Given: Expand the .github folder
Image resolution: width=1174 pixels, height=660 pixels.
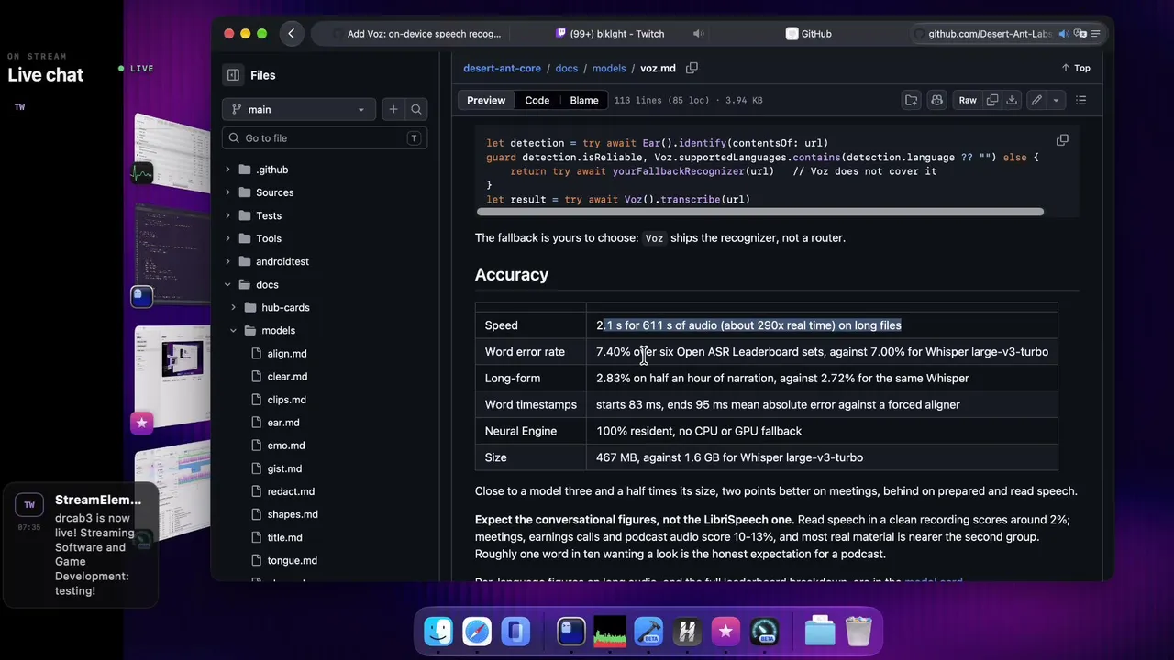Looking at the screenshot, I should [x=227, y=170].
